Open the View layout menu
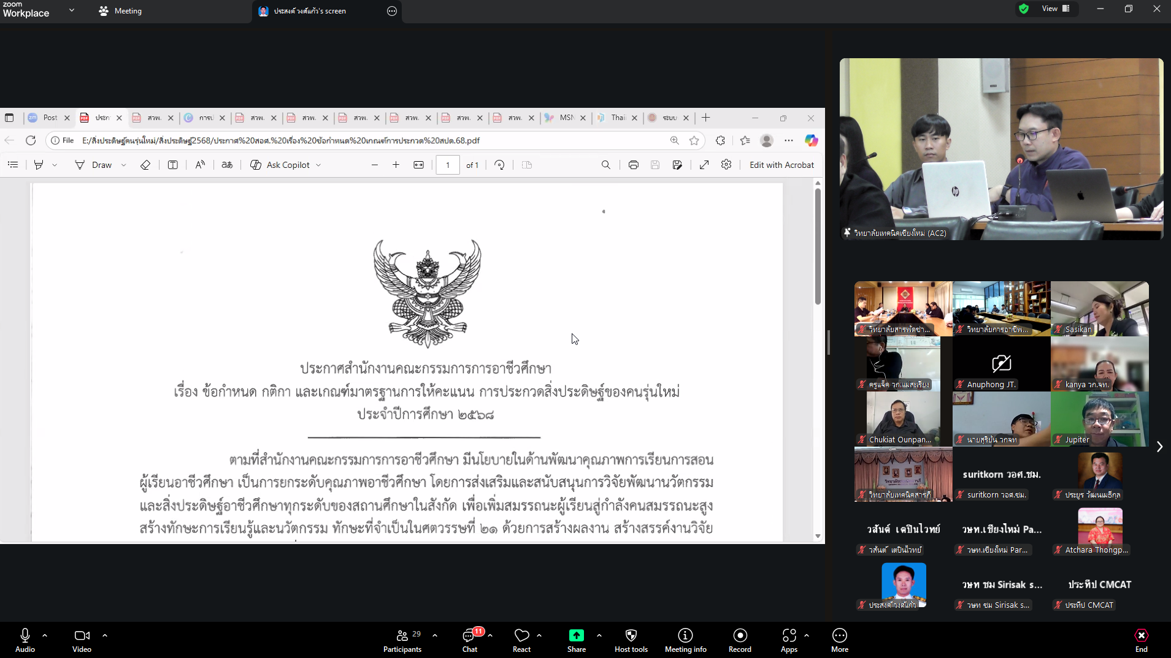The image size is (1171, 658). [x=1055, y=9]
